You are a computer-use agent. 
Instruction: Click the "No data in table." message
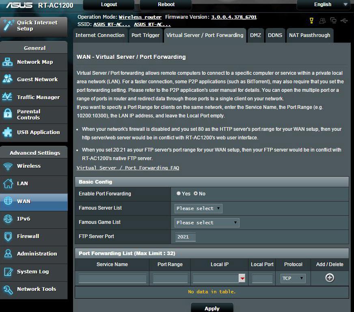coord(212,292)
